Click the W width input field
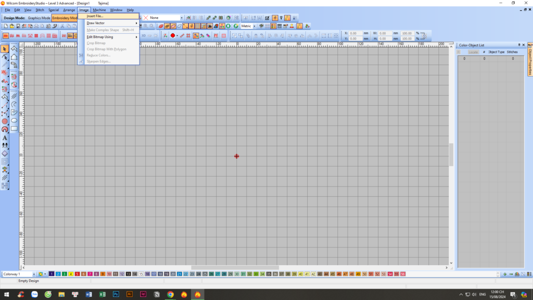 click(385, 33)
